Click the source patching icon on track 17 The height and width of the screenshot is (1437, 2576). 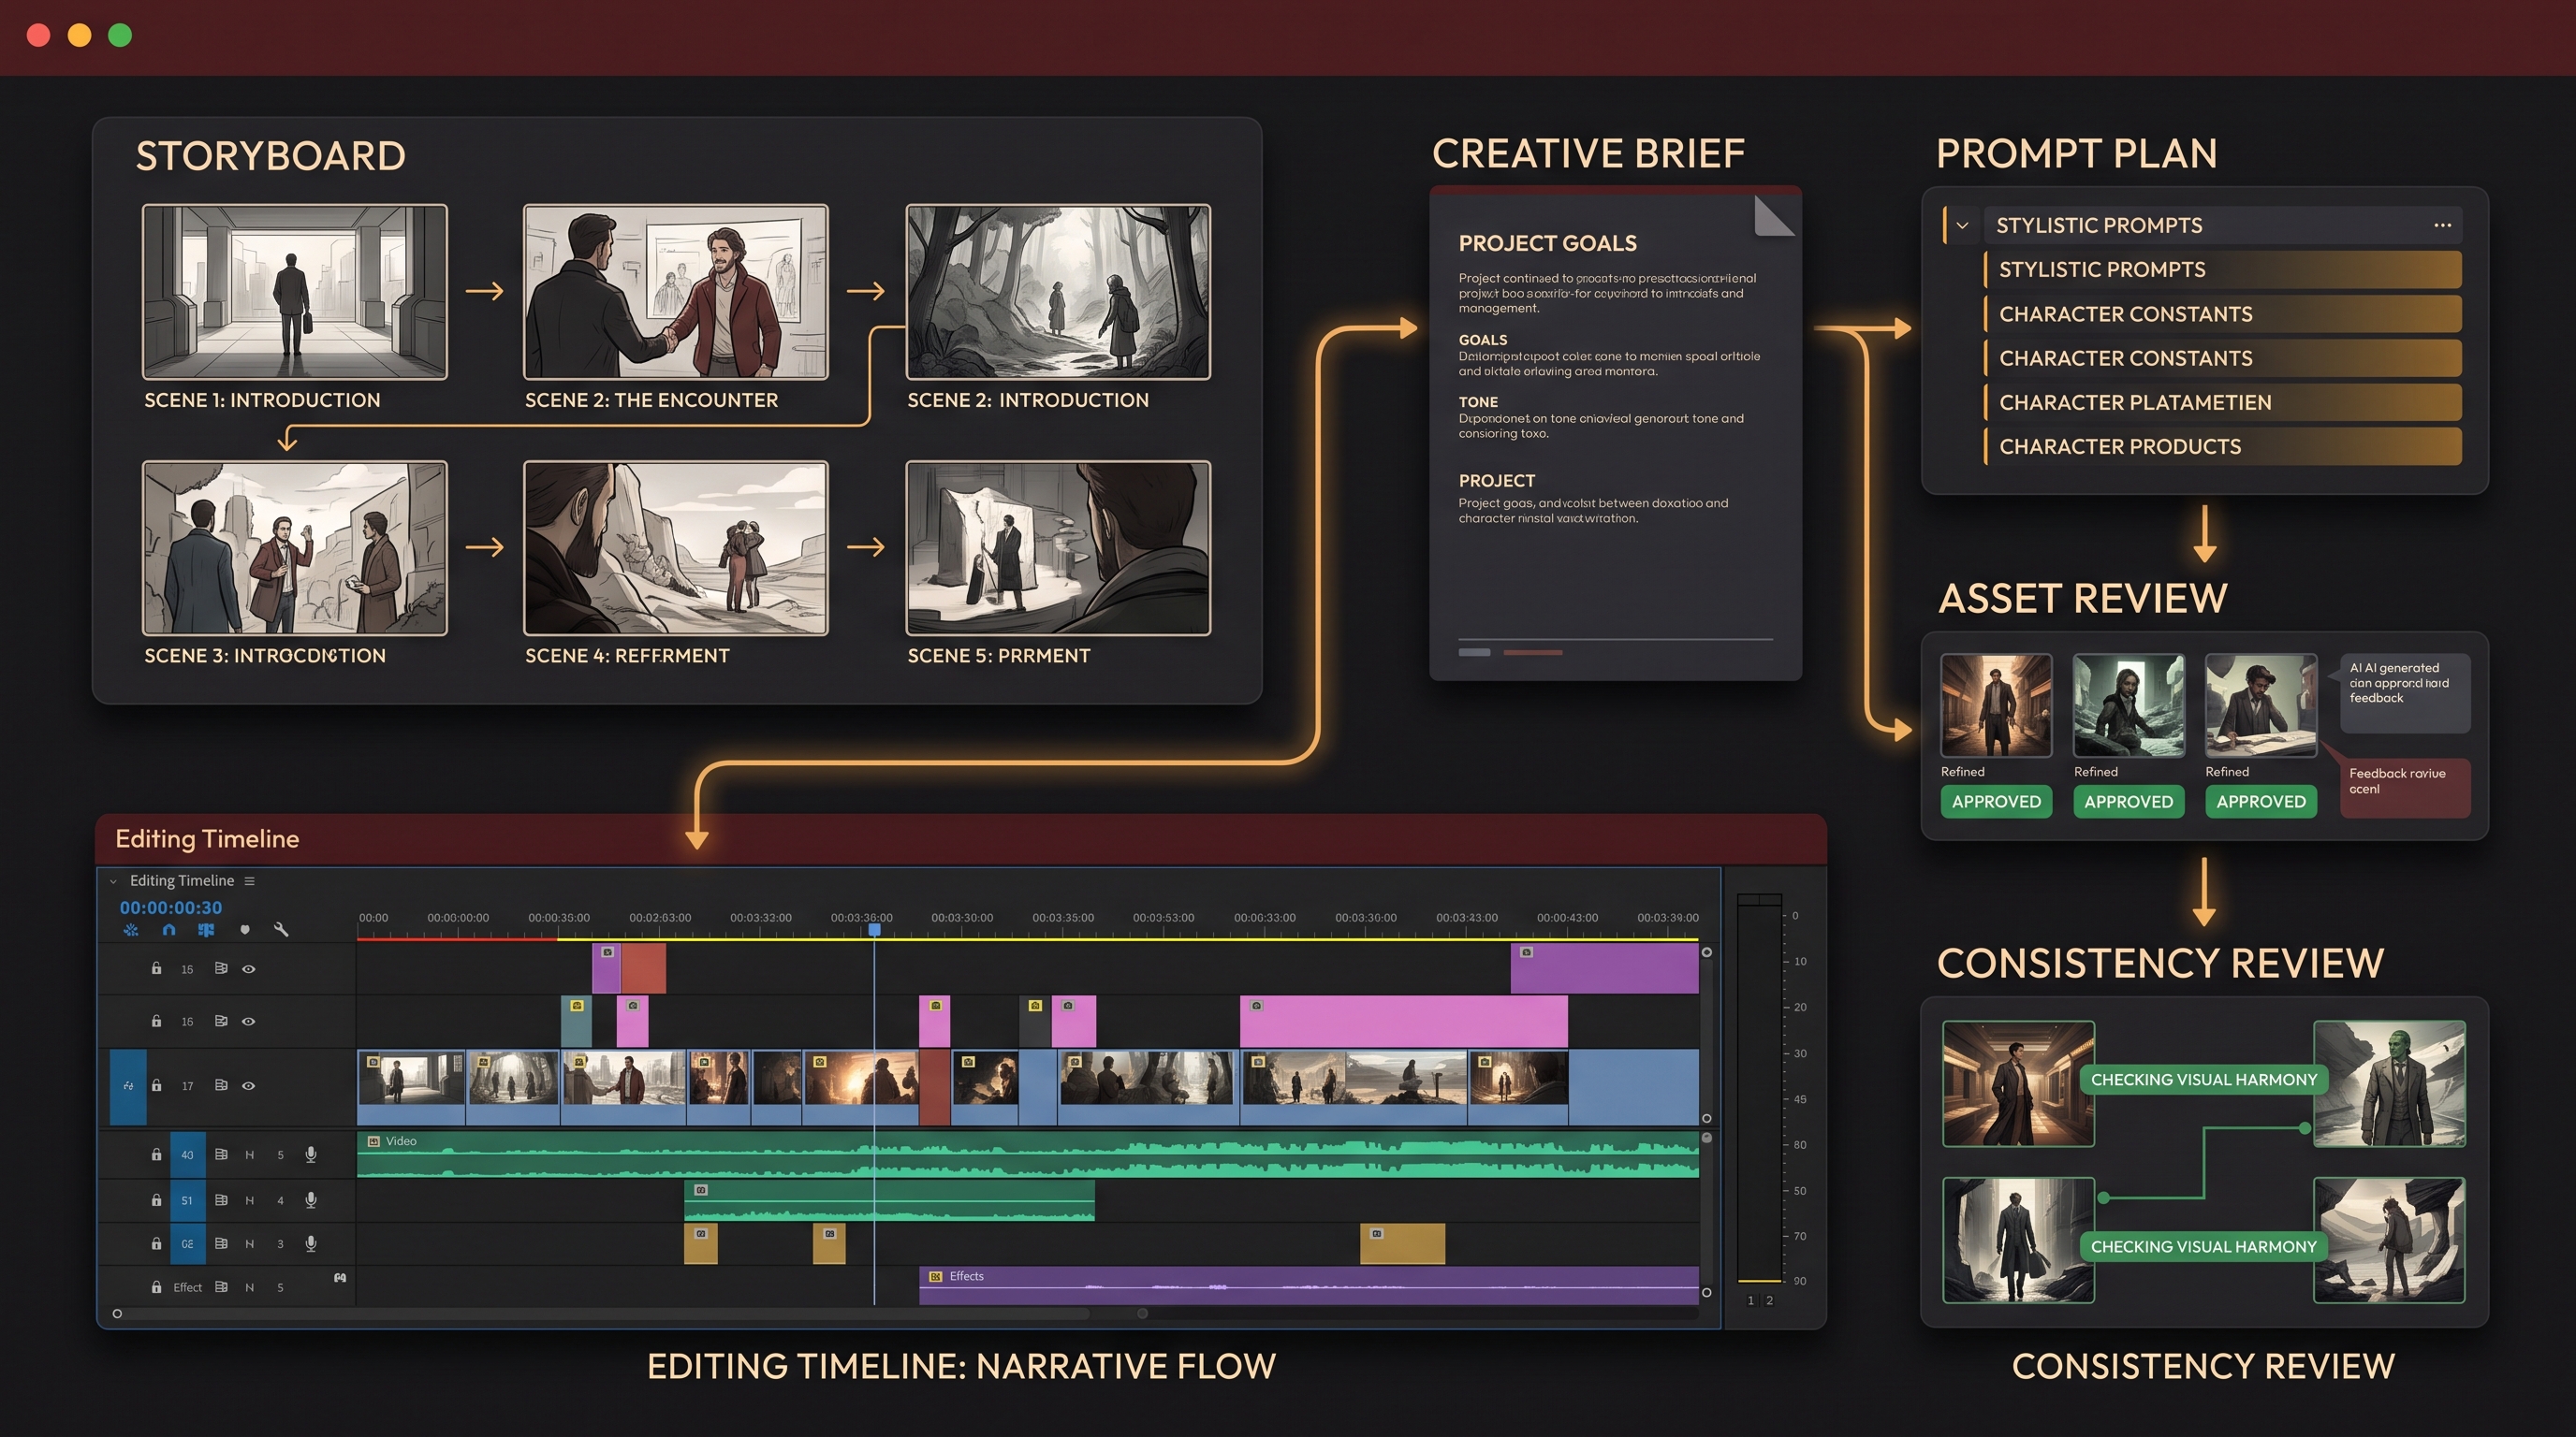128,1086
